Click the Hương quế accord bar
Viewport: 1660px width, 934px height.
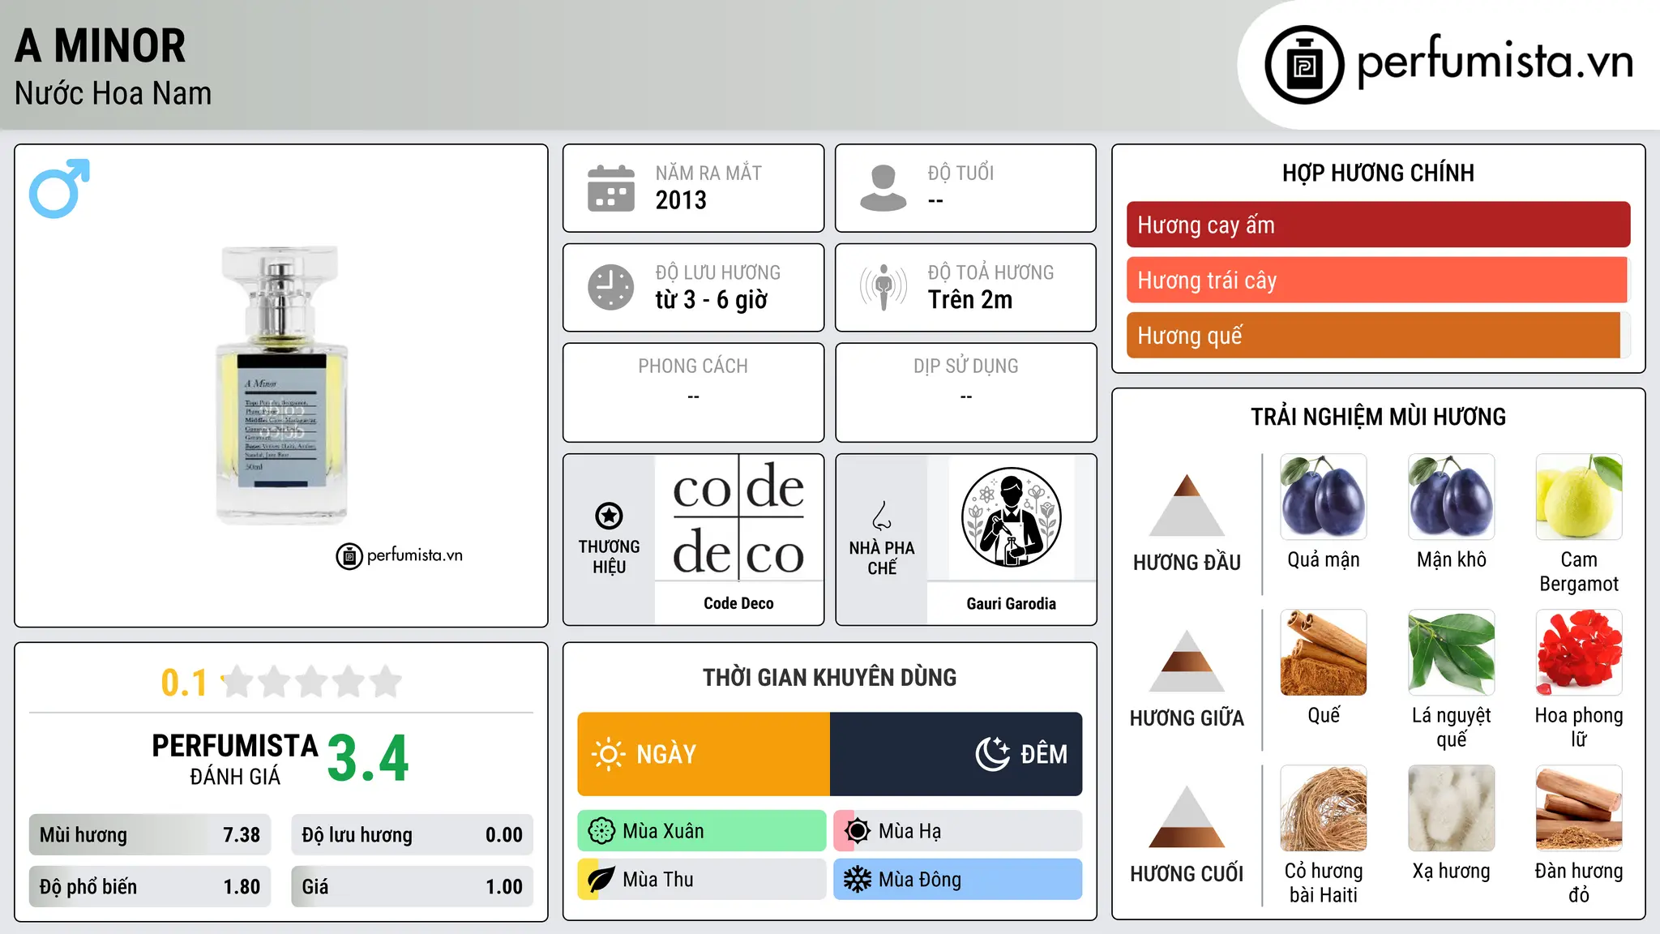(x=1378, y=335)
